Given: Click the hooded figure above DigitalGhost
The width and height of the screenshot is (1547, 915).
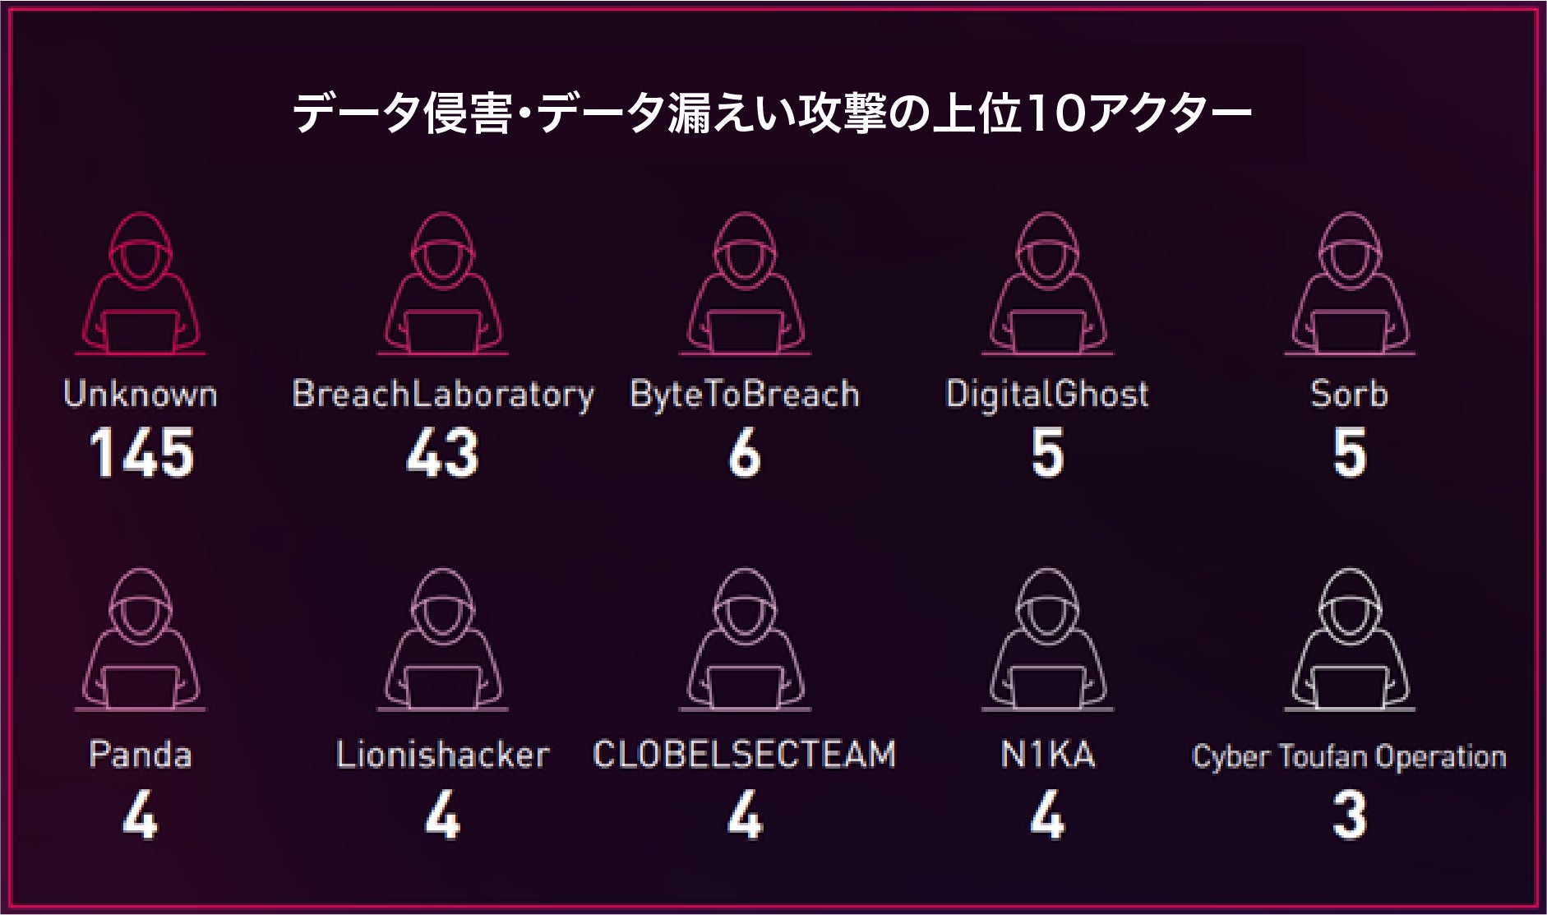Looking at the screenshot, I should [x=1047, y=284].
